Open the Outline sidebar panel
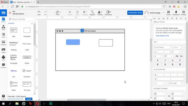Image resolution: width=188 pixels, height=106 pixels. (x=3, y=35)
